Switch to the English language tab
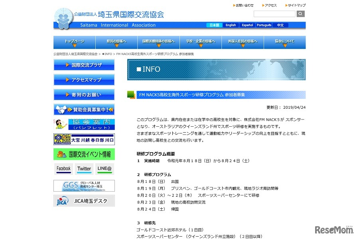This screenshot has height=239, width=359. (231, 25)
